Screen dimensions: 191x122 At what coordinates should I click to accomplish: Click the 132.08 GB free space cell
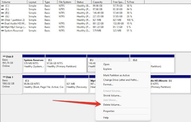coord(118,23)
